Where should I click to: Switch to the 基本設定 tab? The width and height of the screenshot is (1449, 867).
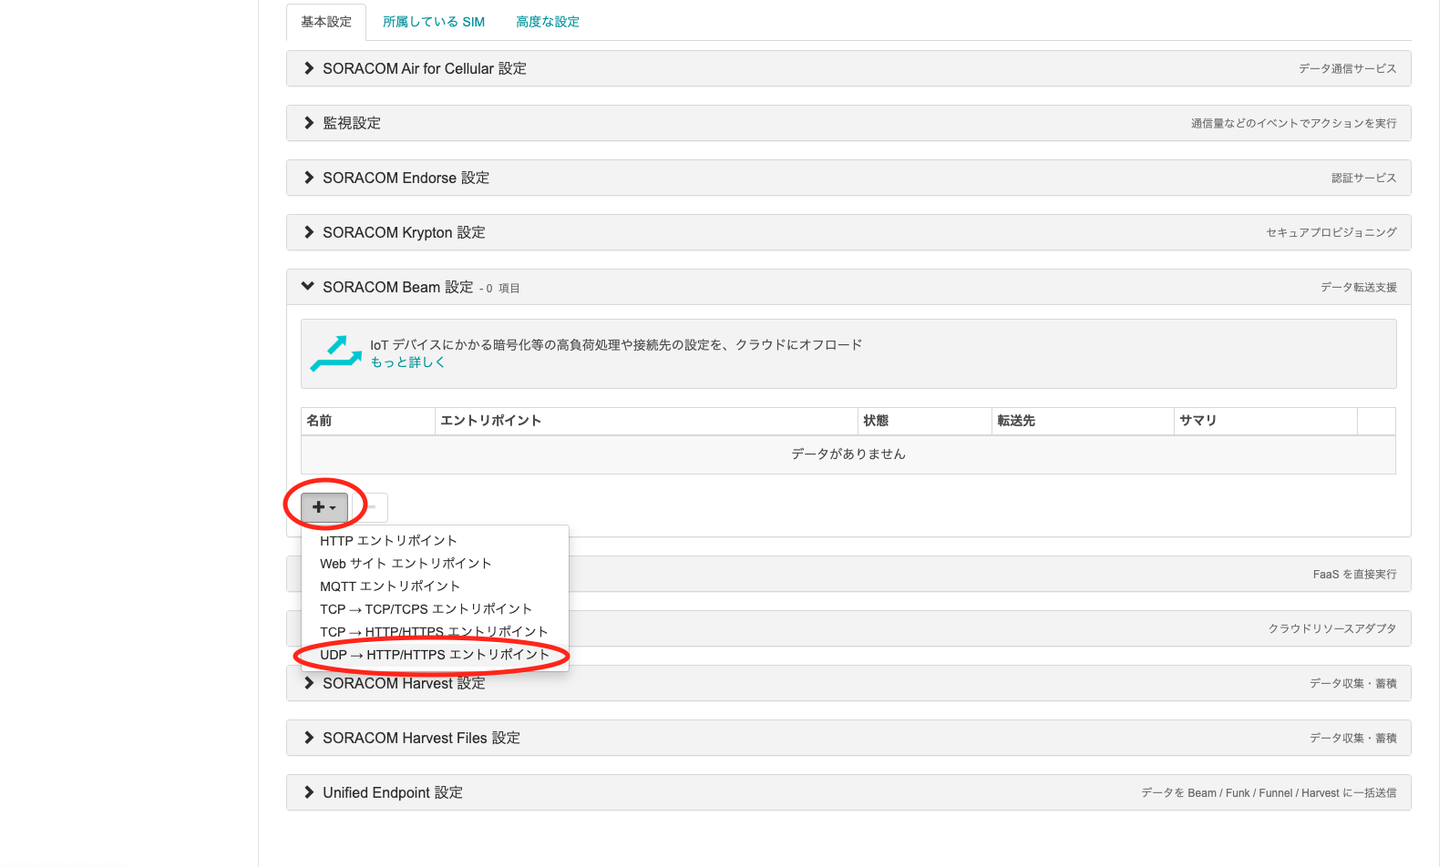326,22
